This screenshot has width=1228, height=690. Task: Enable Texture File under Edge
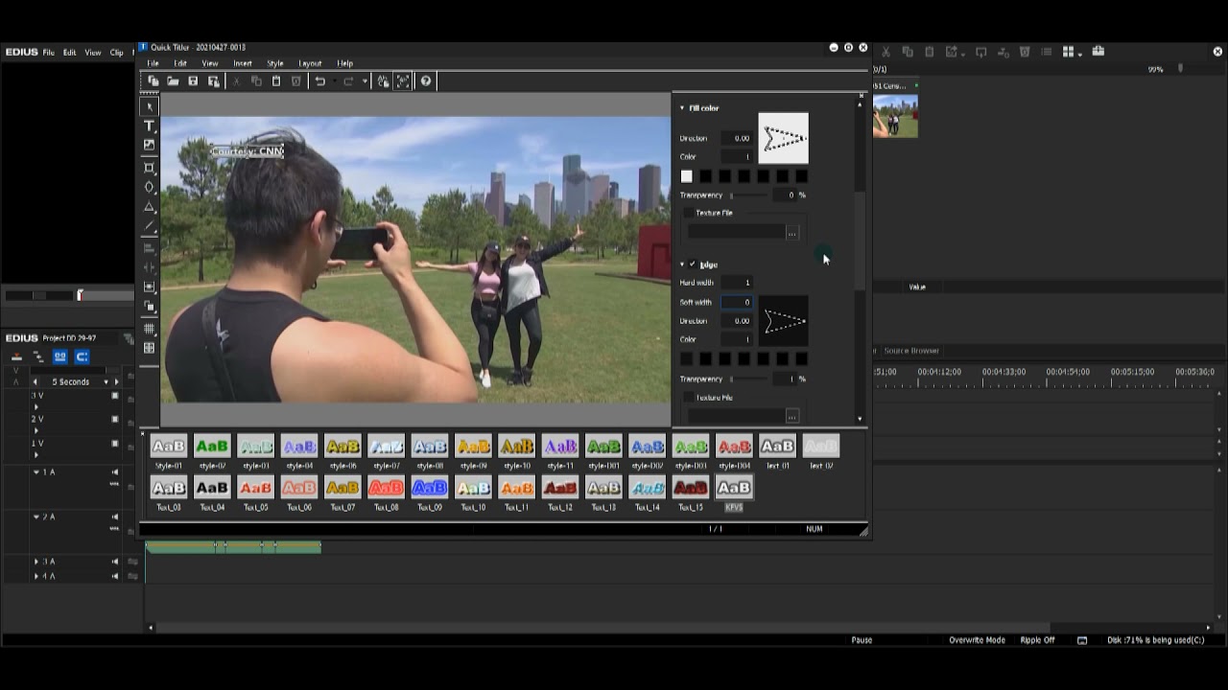(688, 397)
